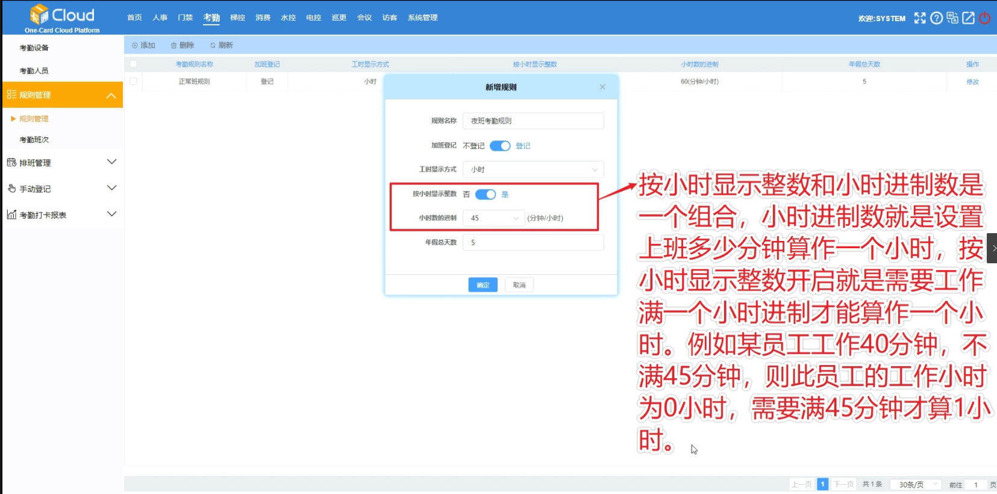The image size is (997, 494).
Task: Open the 工时显示方式 dropdown
Action: pyautogui.click(x=533, y=170)
